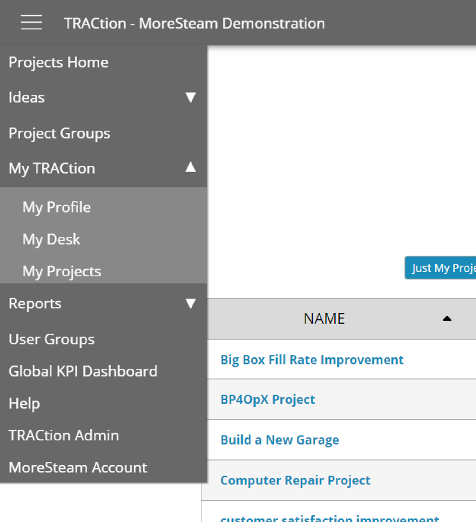Open Computer Repair Project link

tap(295, 480)
